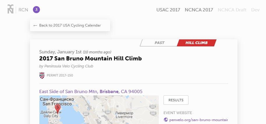Click the USA Cycling shield logo
The image size is (266, 124).
[42, 75]
